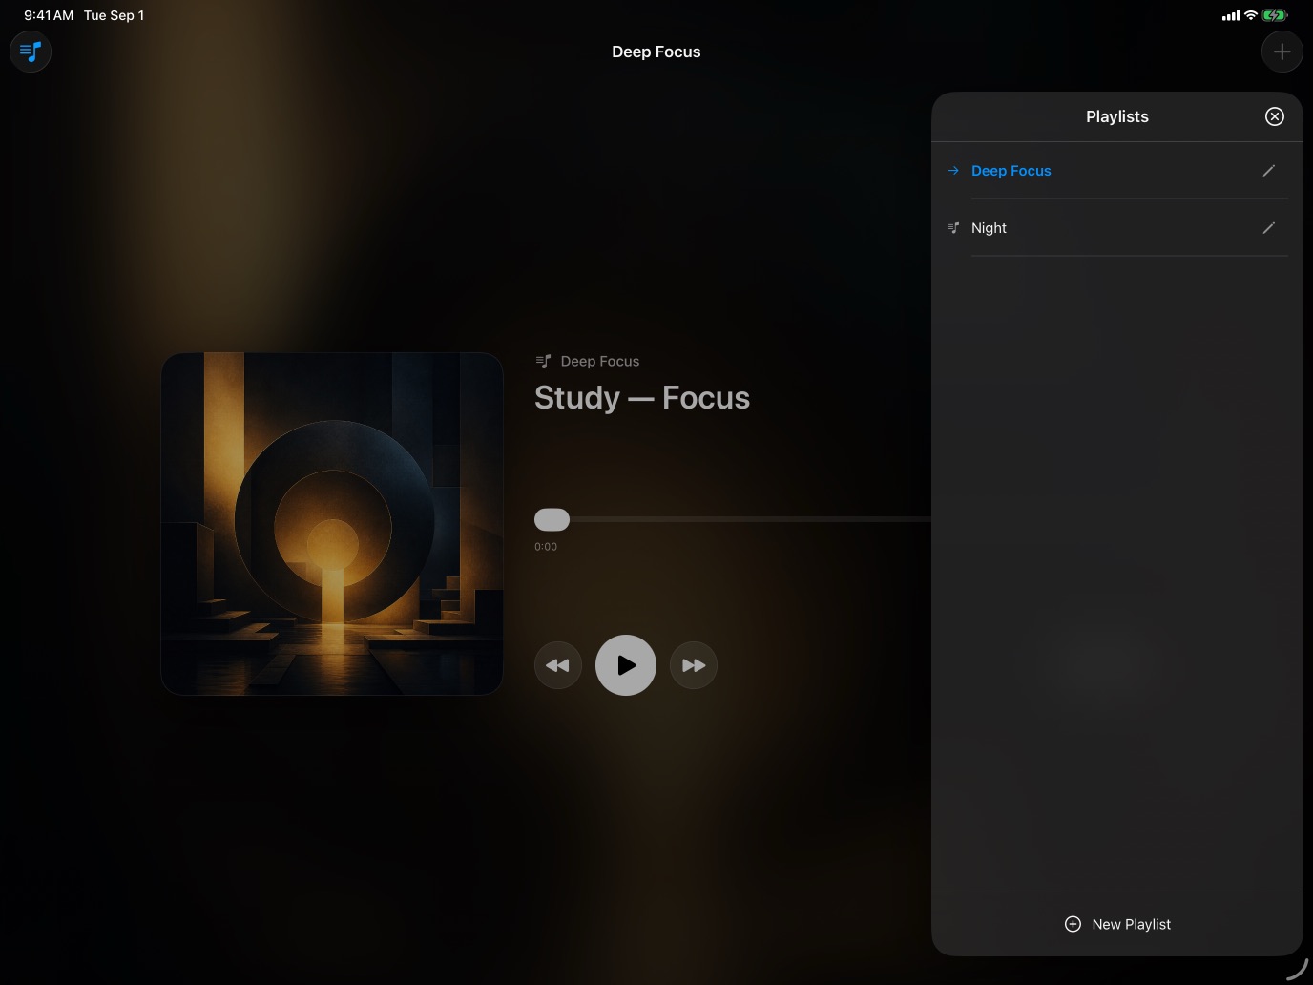The image size is (1313, 985).
Task: Open the album artwork thumbnail
Action: pos(332,524)
